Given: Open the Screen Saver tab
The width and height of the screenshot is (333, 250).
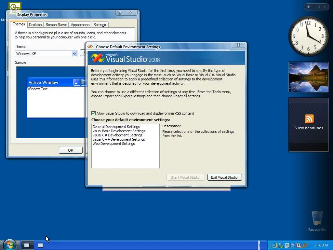Looking at the screenshot, I should tap(56, 25).
